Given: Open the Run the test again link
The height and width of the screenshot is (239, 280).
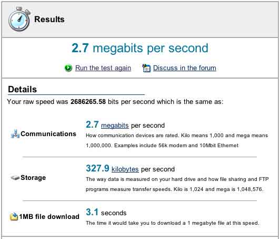Looking at the screenshot, I should [103, 68].
